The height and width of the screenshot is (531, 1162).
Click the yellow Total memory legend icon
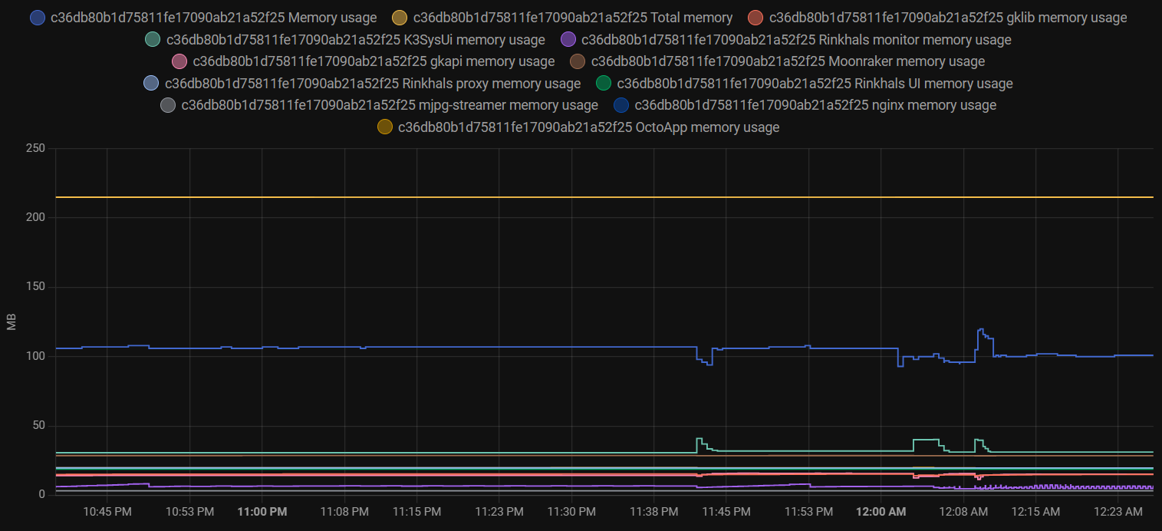[x=400, y=17]
